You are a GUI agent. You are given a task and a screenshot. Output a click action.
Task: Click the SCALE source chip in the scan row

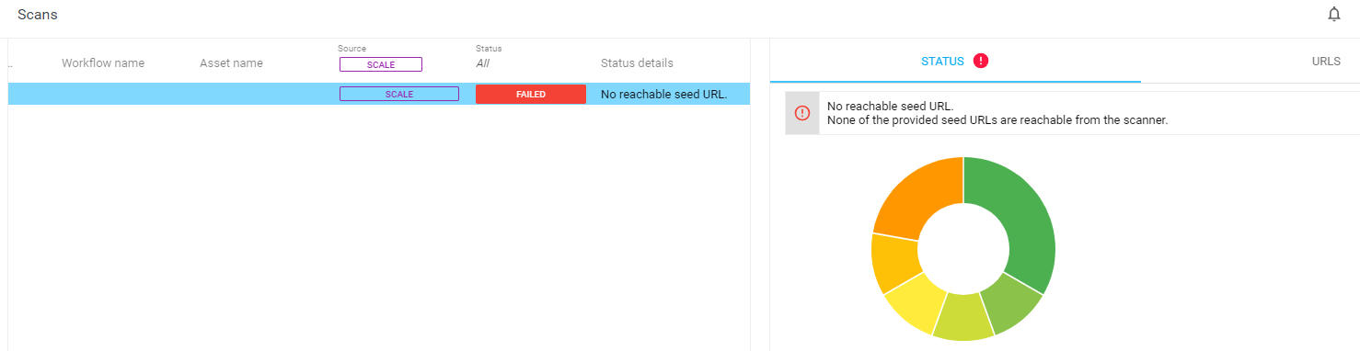coord(399,94)
